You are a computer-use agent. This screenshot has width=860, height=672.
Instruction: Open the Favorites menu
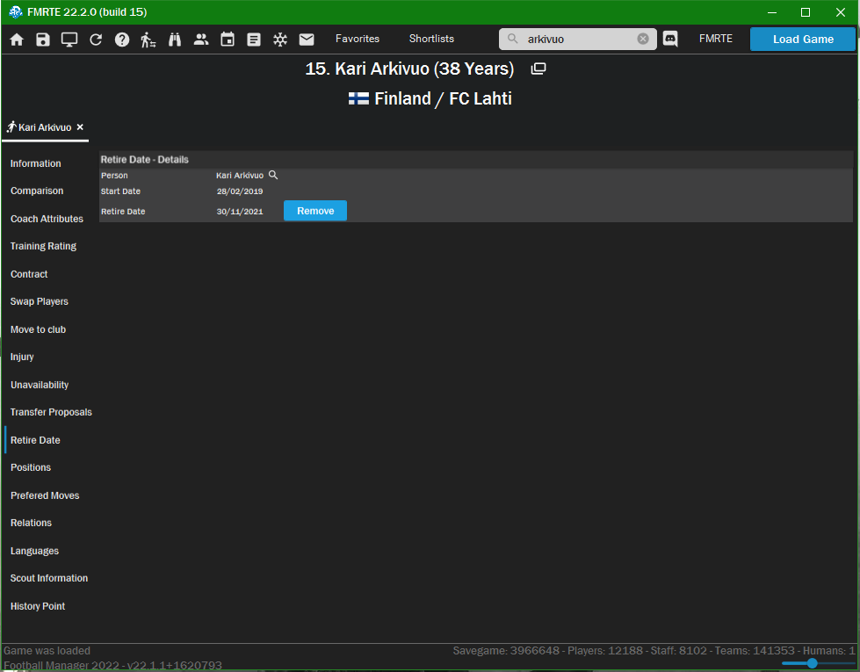pos(358,39)
